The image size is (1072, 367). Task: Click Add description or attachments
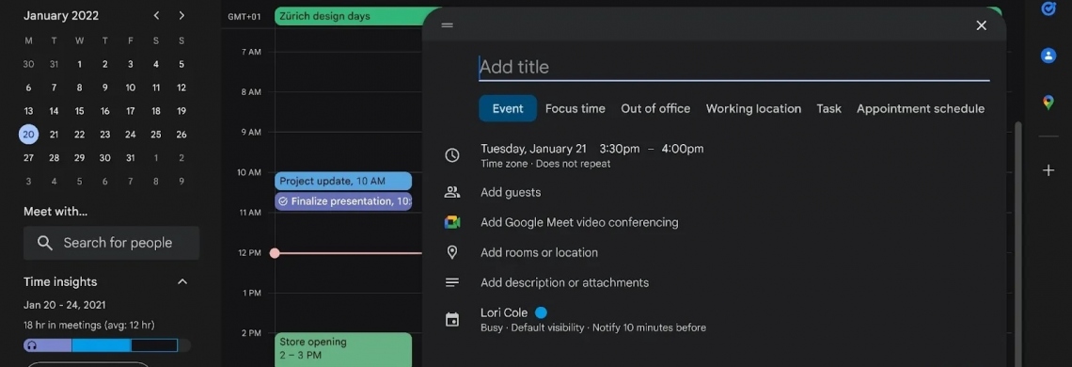click(x=565, y=283)
